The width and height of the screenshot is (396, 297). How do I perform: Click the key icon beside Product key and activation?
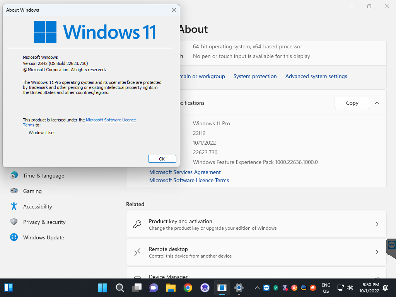[137, 224]
